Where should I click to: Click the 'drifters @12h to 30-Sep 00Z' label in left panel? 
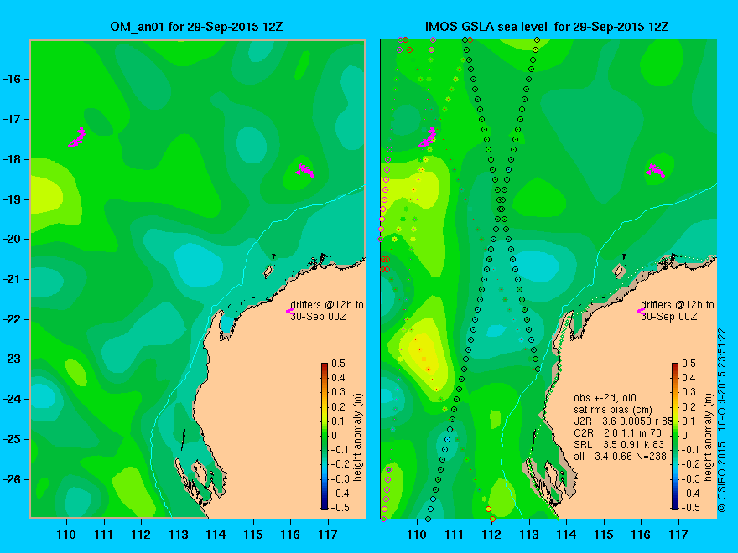pyautogui.click(x=327, y=311)
